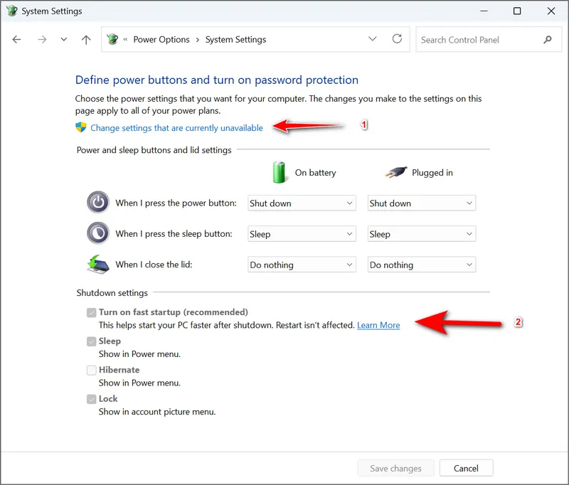The image size is (569, 485).
Task: Click the Forward navigation arrow
Action: 41,40
